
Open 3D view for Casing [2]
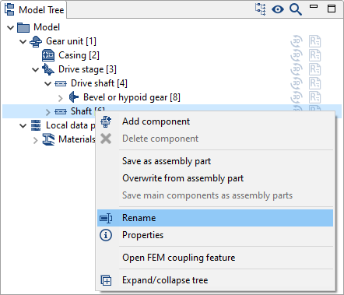297,55
